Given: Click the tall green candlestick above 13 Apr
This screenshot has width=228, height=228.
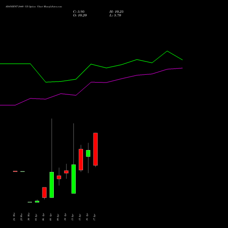Looking at the screenshot, I should 73,179.
